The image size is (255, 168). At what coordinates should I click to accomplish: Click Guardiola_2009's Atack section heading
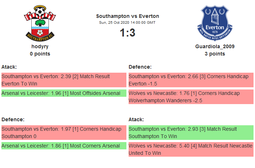point(136,119)
